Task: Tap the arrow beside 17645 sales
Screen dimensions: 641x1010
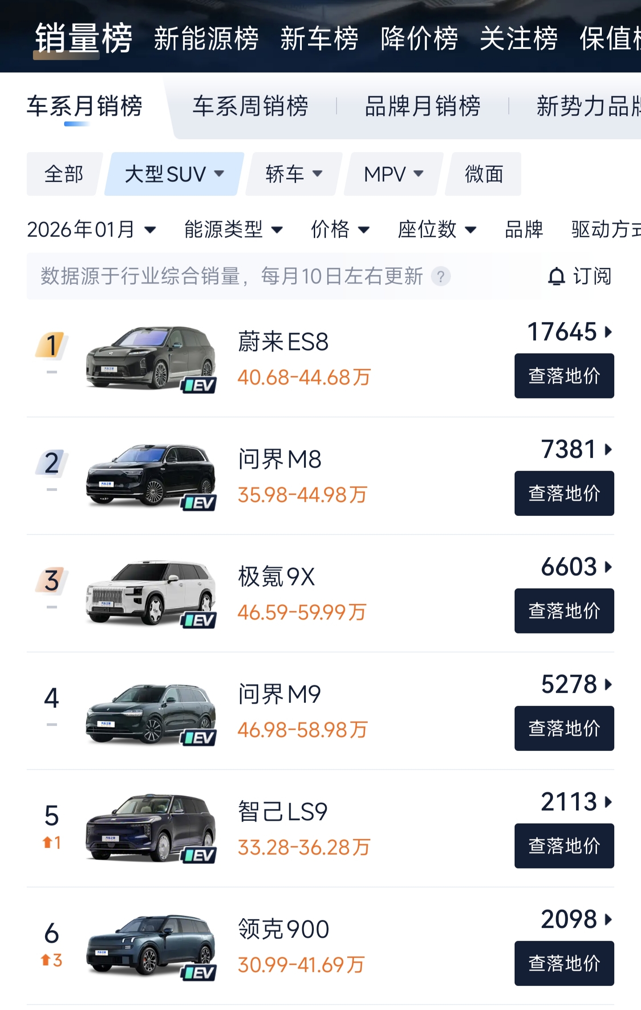Action: pyautogui.click(x=609, y=332)
